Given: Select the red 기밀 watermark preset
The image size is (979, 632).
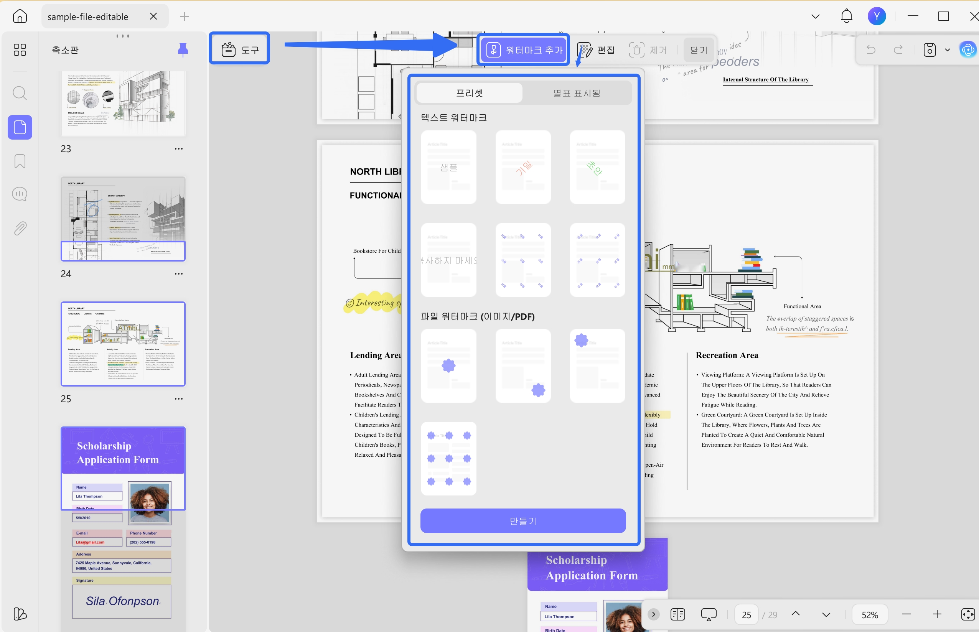Looking at the screenshot, I should point(523,167).
